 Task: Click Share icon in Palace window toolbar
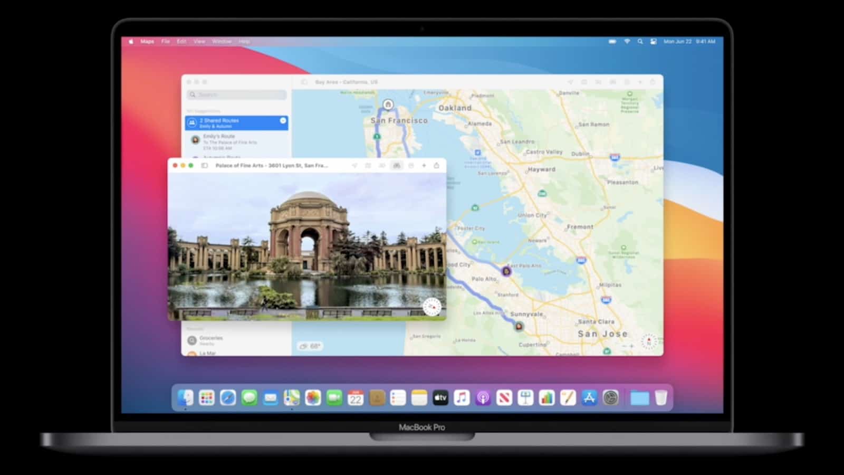[x=436, y=166]
